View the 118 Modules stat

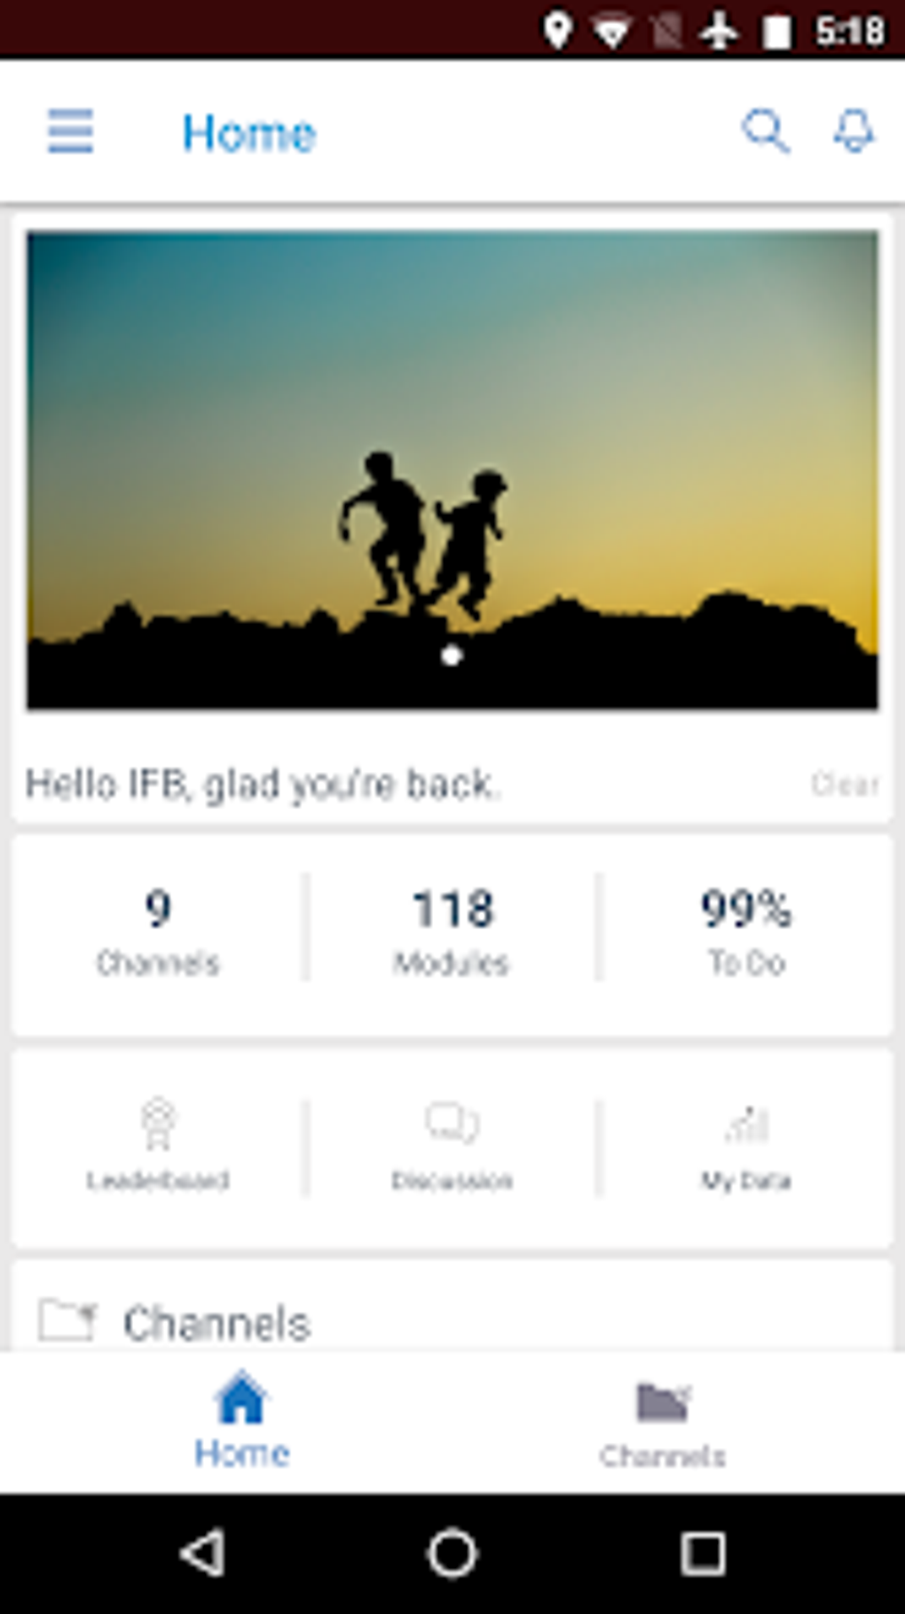pos(452,931)
